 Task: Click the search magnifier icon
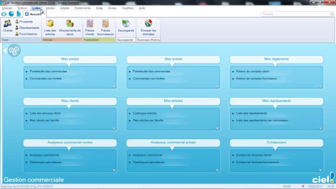331,14
